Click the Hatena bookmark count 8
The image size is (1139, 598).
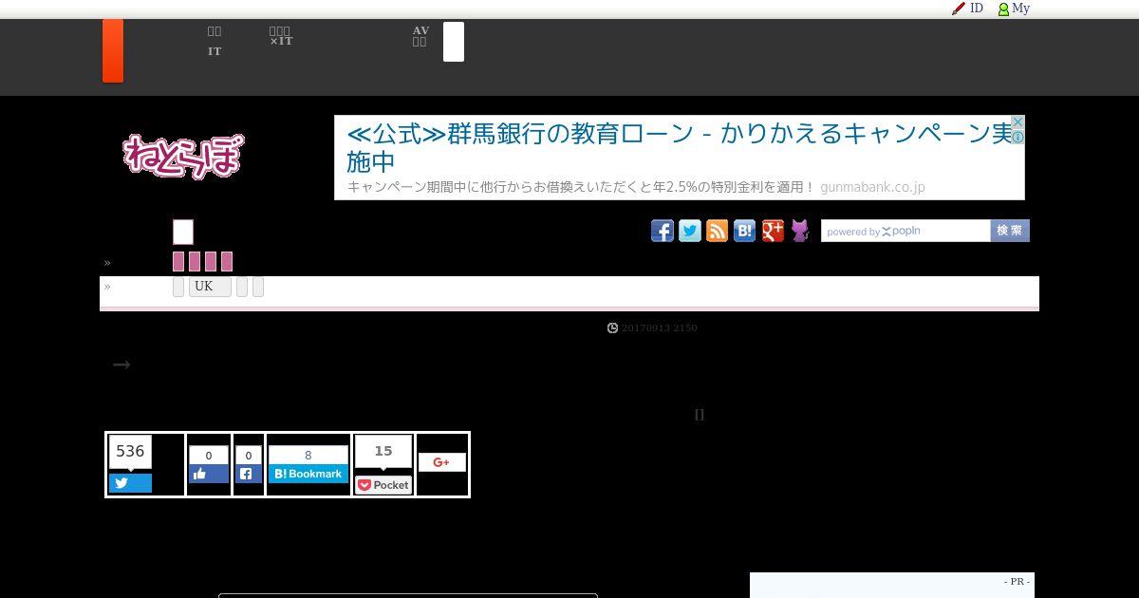click(x=308, y=456)
